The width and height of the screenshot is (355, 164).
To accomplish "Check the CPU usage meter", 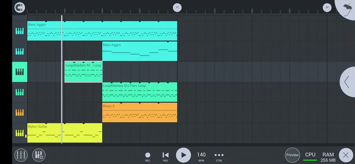I will (x=310, y=157).
